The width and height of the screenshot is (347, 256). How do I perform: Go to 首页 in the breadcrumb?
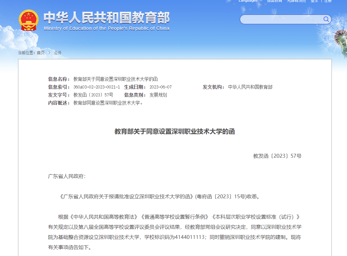(x=41, y=53)
